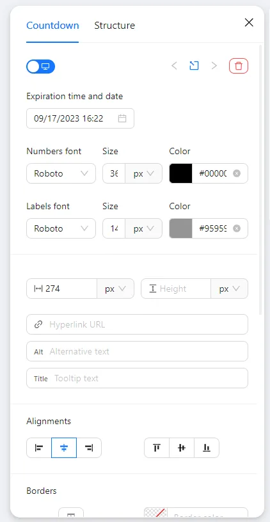
Task: Go to next element using right arrow
Action: tap(214, 66)
